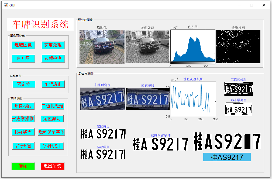Close the GUI window

(264, 5)
